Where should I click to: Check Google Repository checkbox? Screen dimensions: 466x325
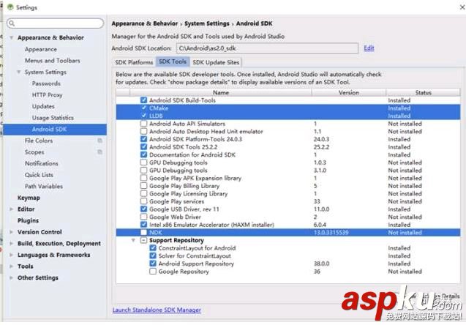click(x=153, y=271)
